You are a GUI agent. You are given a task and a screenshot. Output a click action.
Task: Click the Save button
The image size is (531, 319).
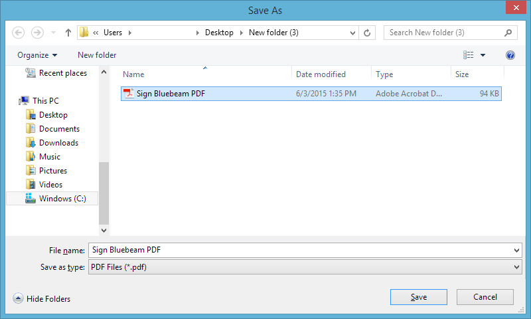(419, 297)
